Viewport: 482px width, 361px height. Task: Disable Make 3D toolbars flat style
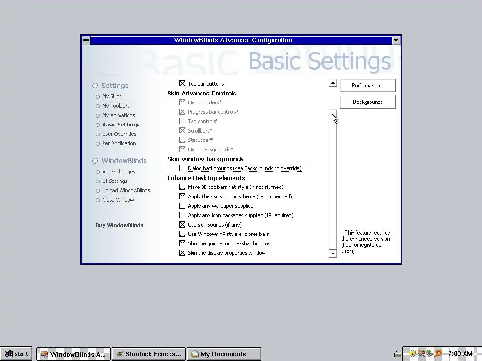pyautogui.click(x=182, y=187)
